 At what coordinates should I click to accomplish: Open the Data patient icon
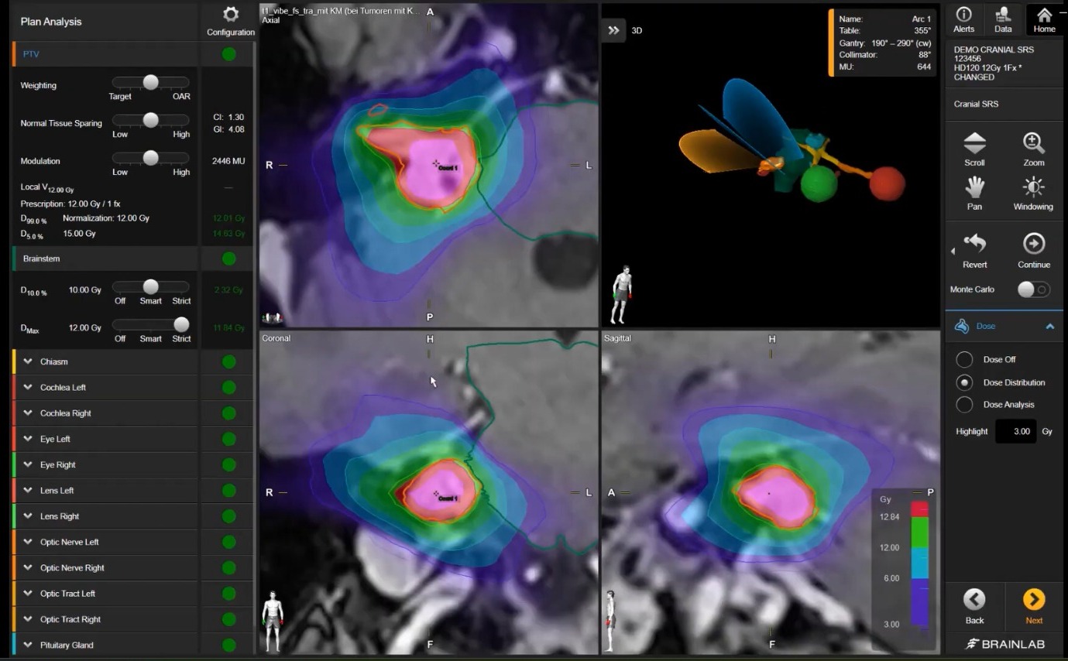1003,15
